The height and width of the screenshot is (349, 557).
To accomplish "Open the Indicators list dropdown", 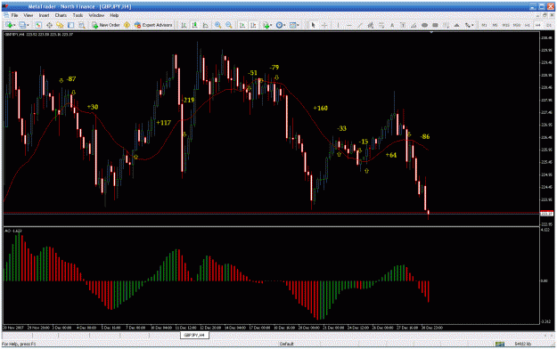I will tap(267, 25).
